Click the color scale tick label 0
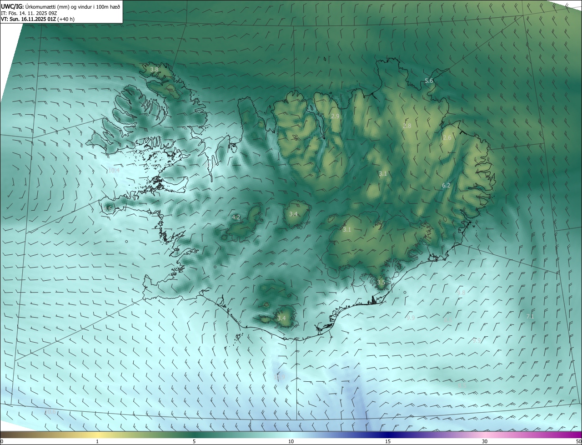 click(x=2, y=441)
